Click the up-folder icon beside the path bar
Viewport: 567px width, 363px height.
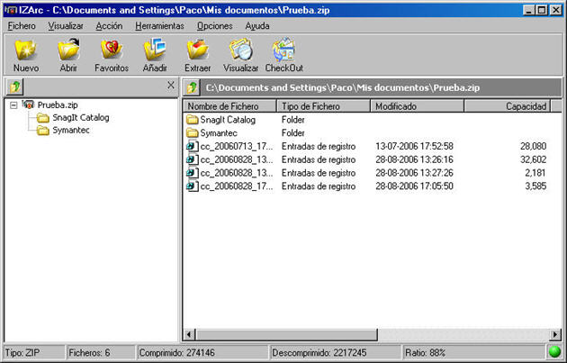192,87
